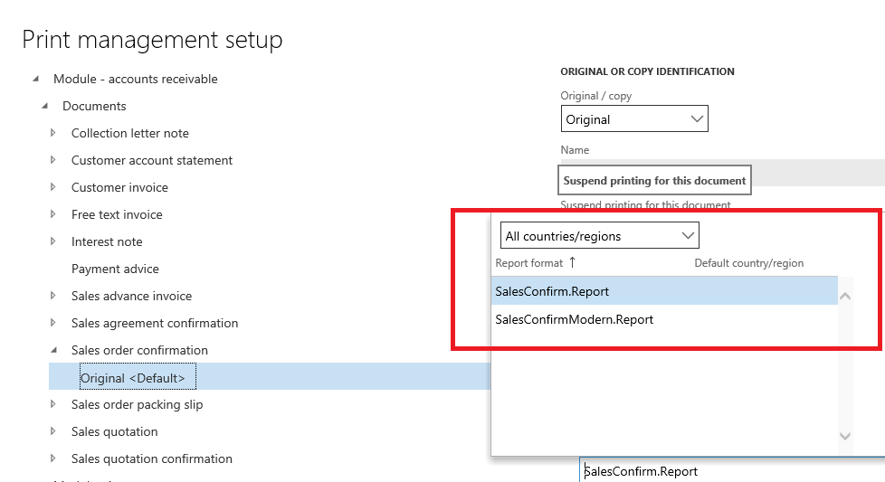Select Free text invoice label
This screenshot has height=482, width=885.
point(117,214)
